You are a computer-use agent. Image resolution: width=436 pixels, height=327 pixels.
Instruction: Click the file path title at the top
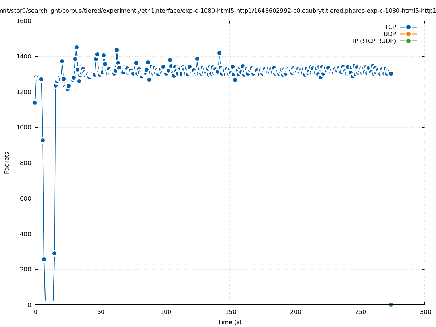[x=218, y=11]
